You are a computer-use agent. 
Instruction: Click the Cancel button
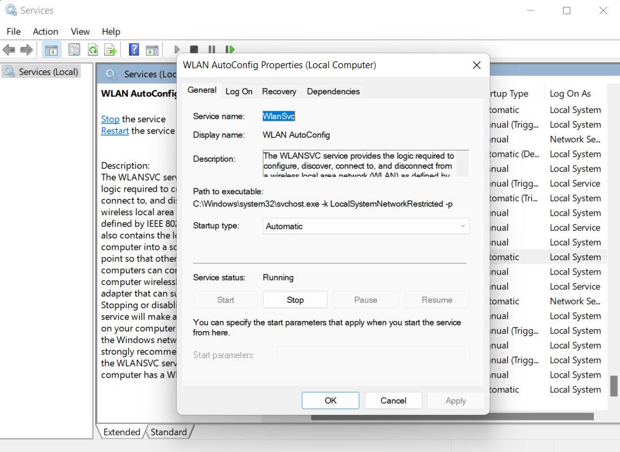394,401
